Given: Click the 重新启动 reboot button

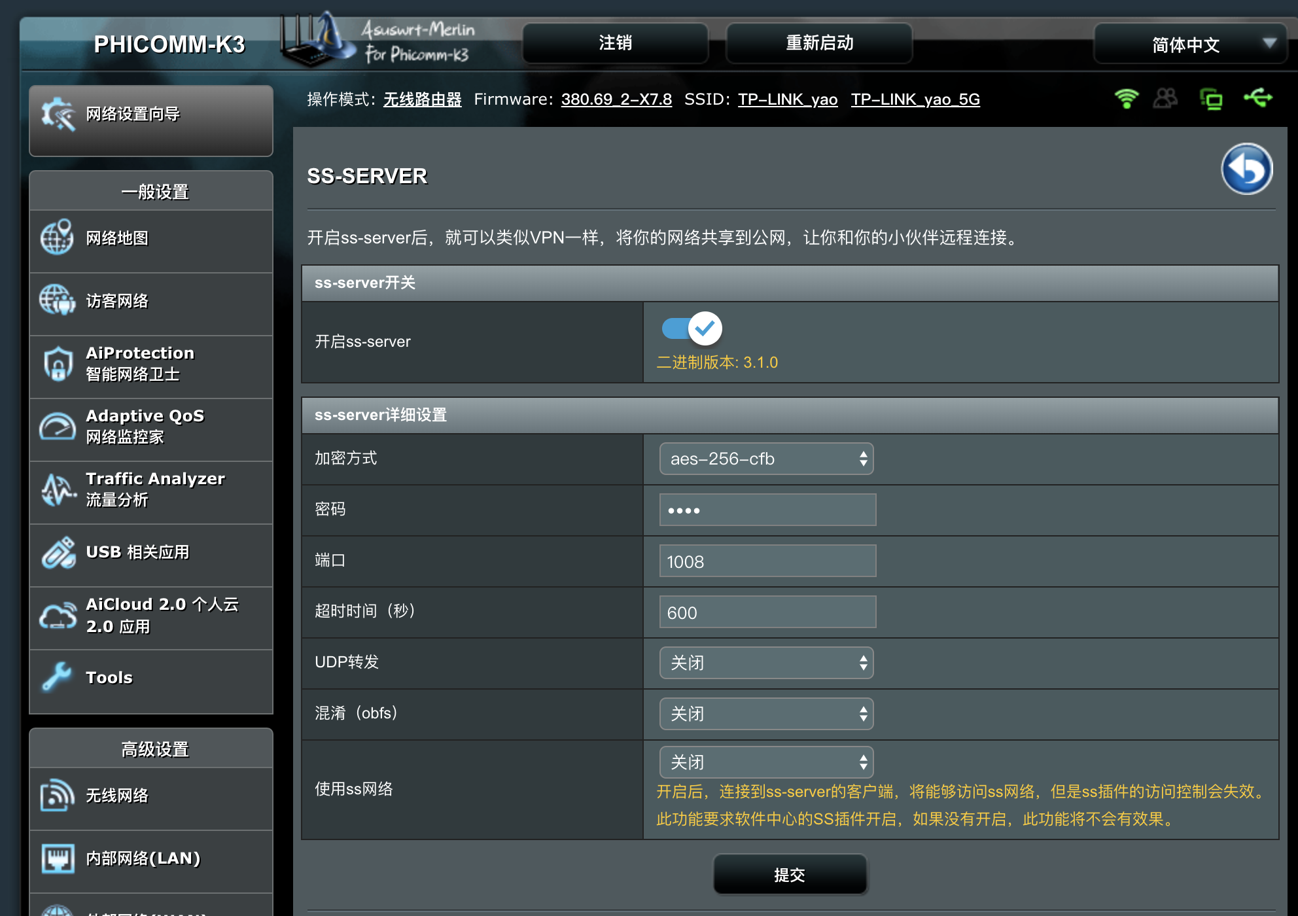Looking at the screenshot, I should [819, 43].
